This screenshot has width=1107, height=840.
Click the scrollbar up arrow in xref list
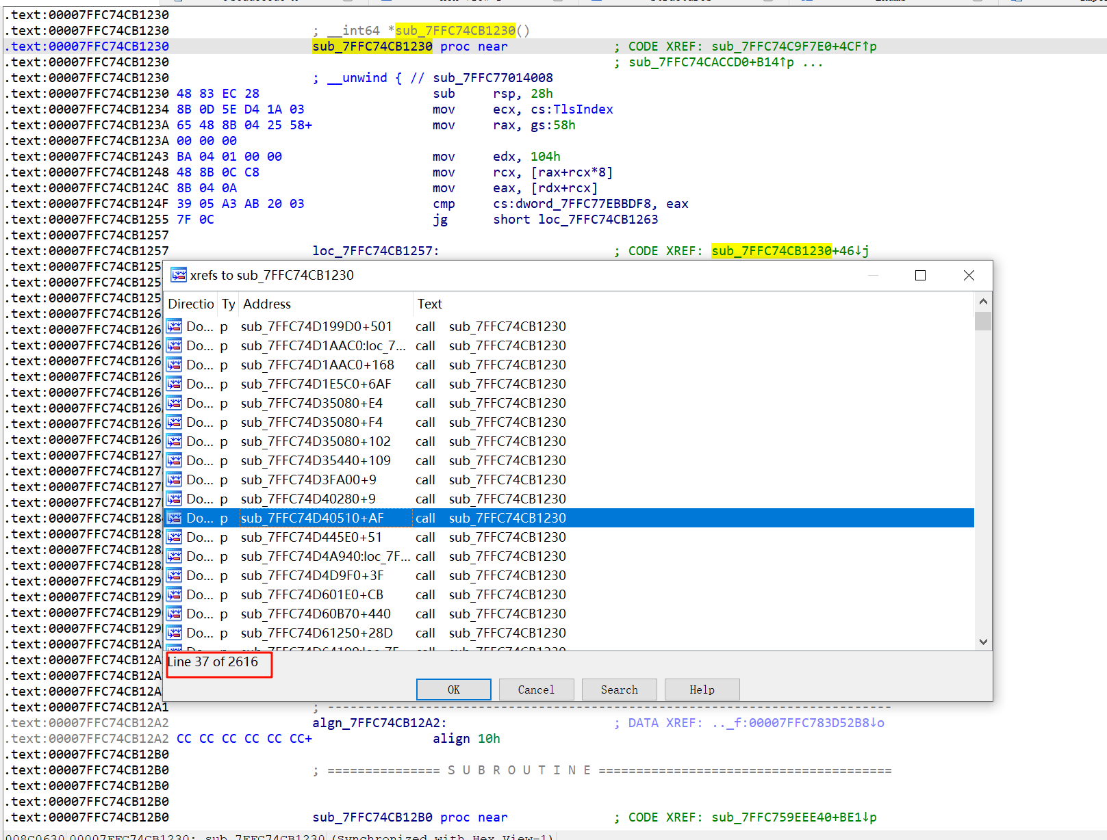pyautogui.click(x=983, y=302)
